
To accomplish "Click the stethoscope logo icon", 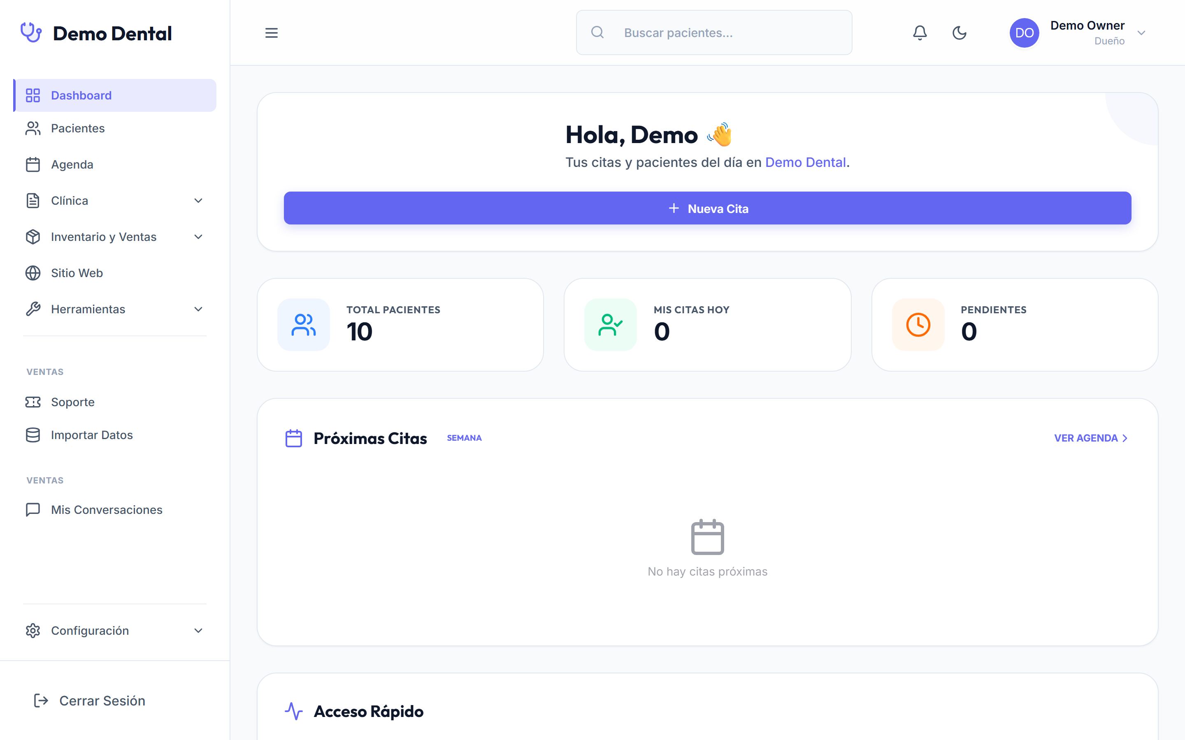I will [x=31, y=32].
